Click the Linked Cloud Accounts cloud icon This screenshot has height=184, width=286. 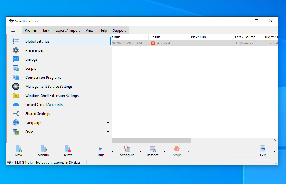click(16, 105)
